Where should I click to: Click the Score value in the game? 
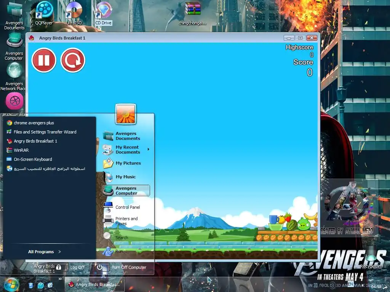click(x=310, y=72)
